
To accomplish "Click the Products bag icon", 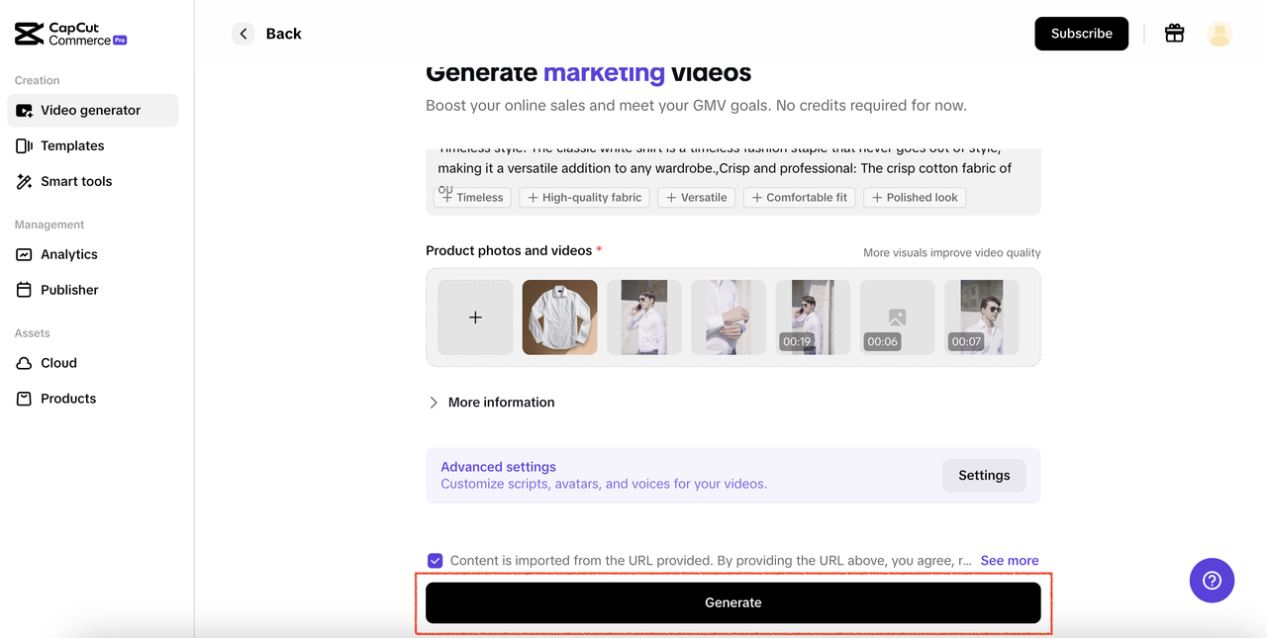I will click(25, 400).
